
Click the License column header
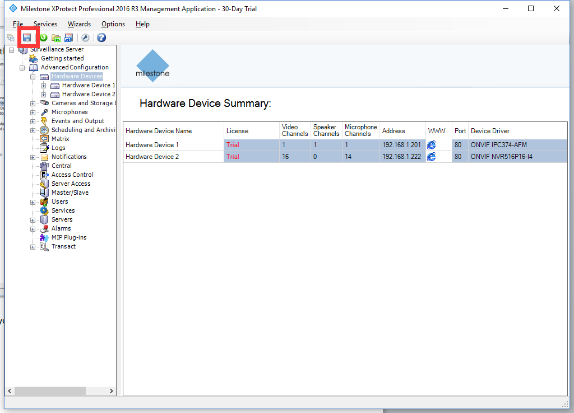[x=252, y=131]
